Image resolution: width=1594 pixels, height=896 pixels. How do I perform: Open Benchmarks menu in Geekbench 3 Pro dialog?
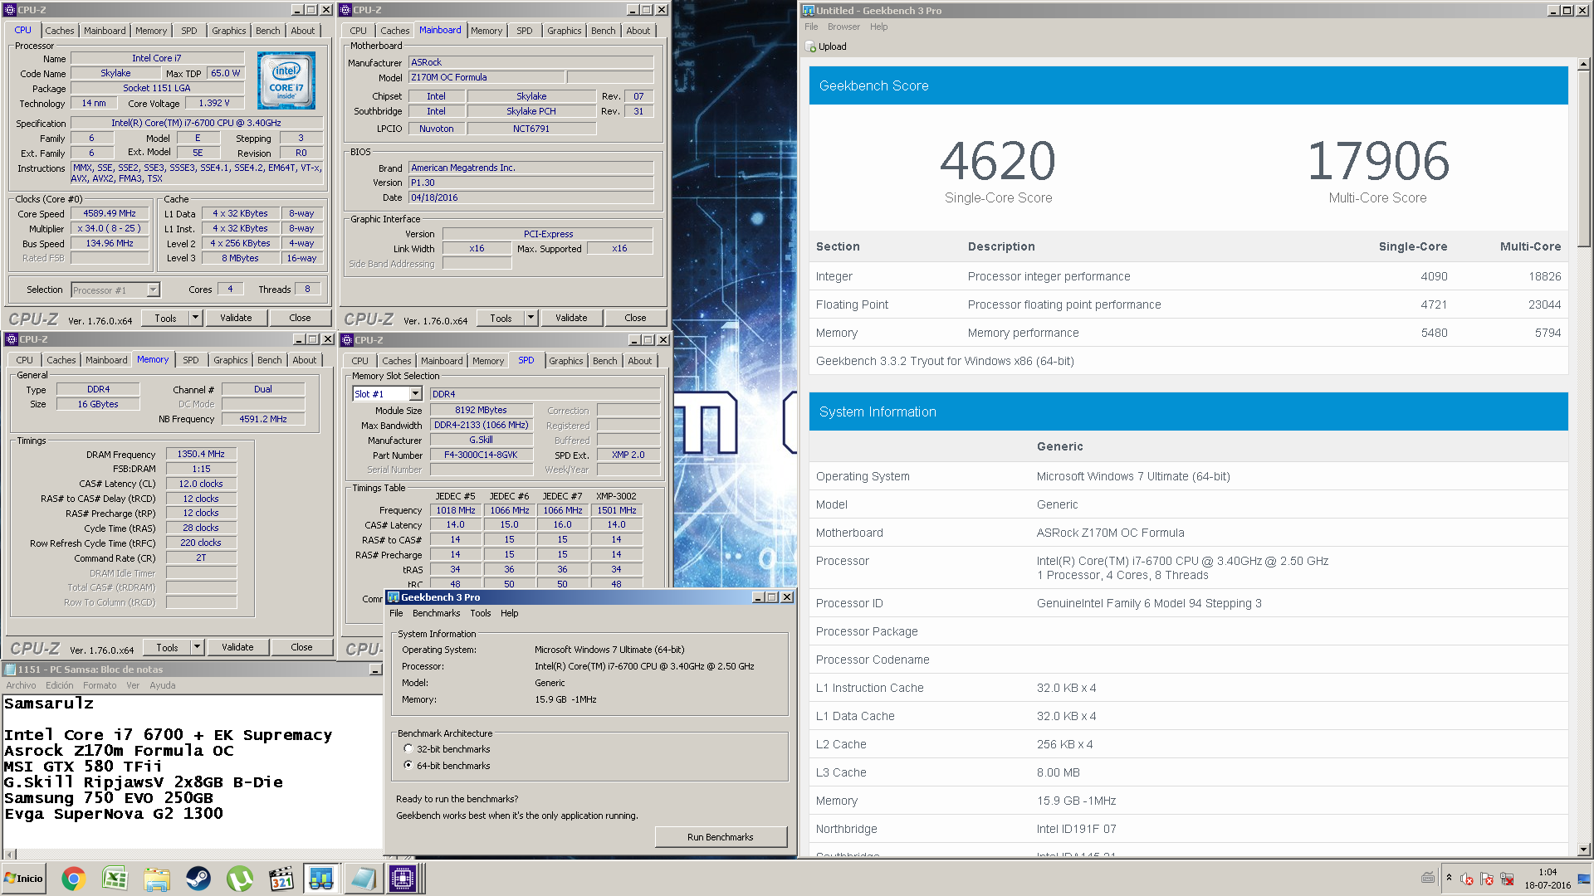436,613
